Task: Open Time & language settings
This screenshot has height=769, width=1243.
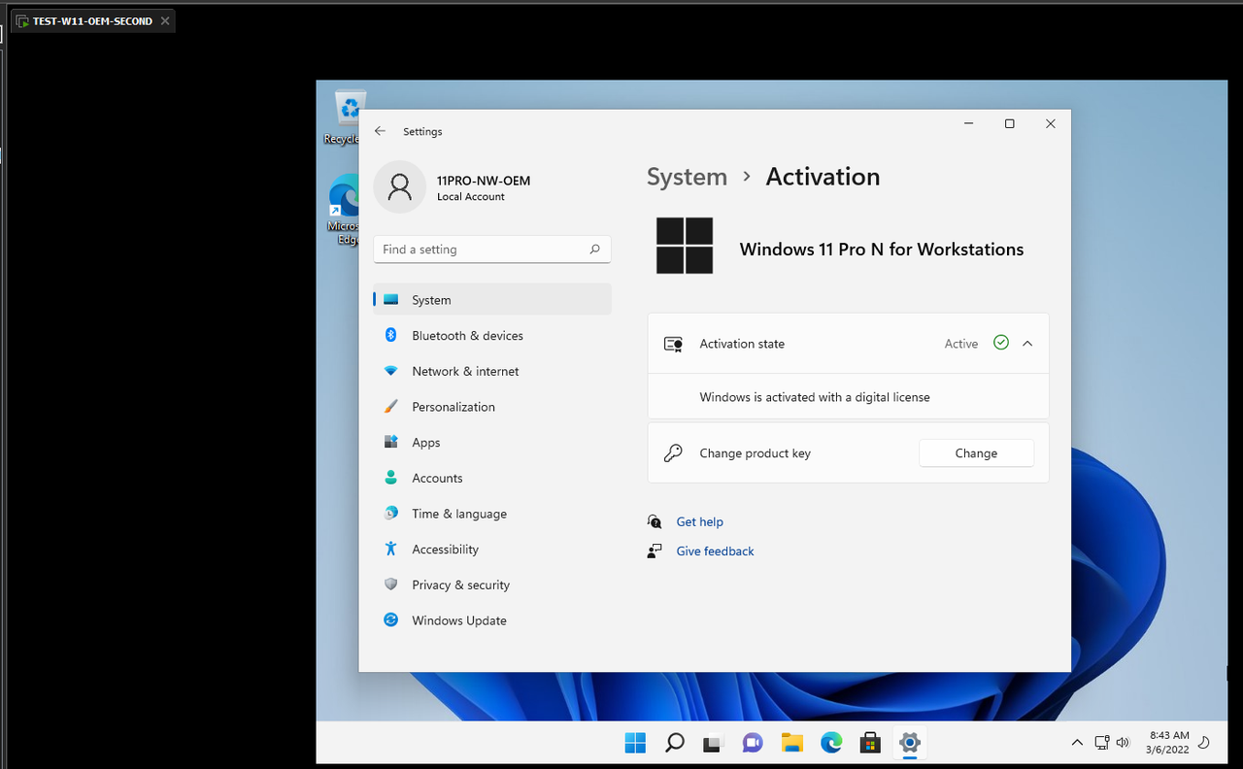Action: tap(492, 514)
